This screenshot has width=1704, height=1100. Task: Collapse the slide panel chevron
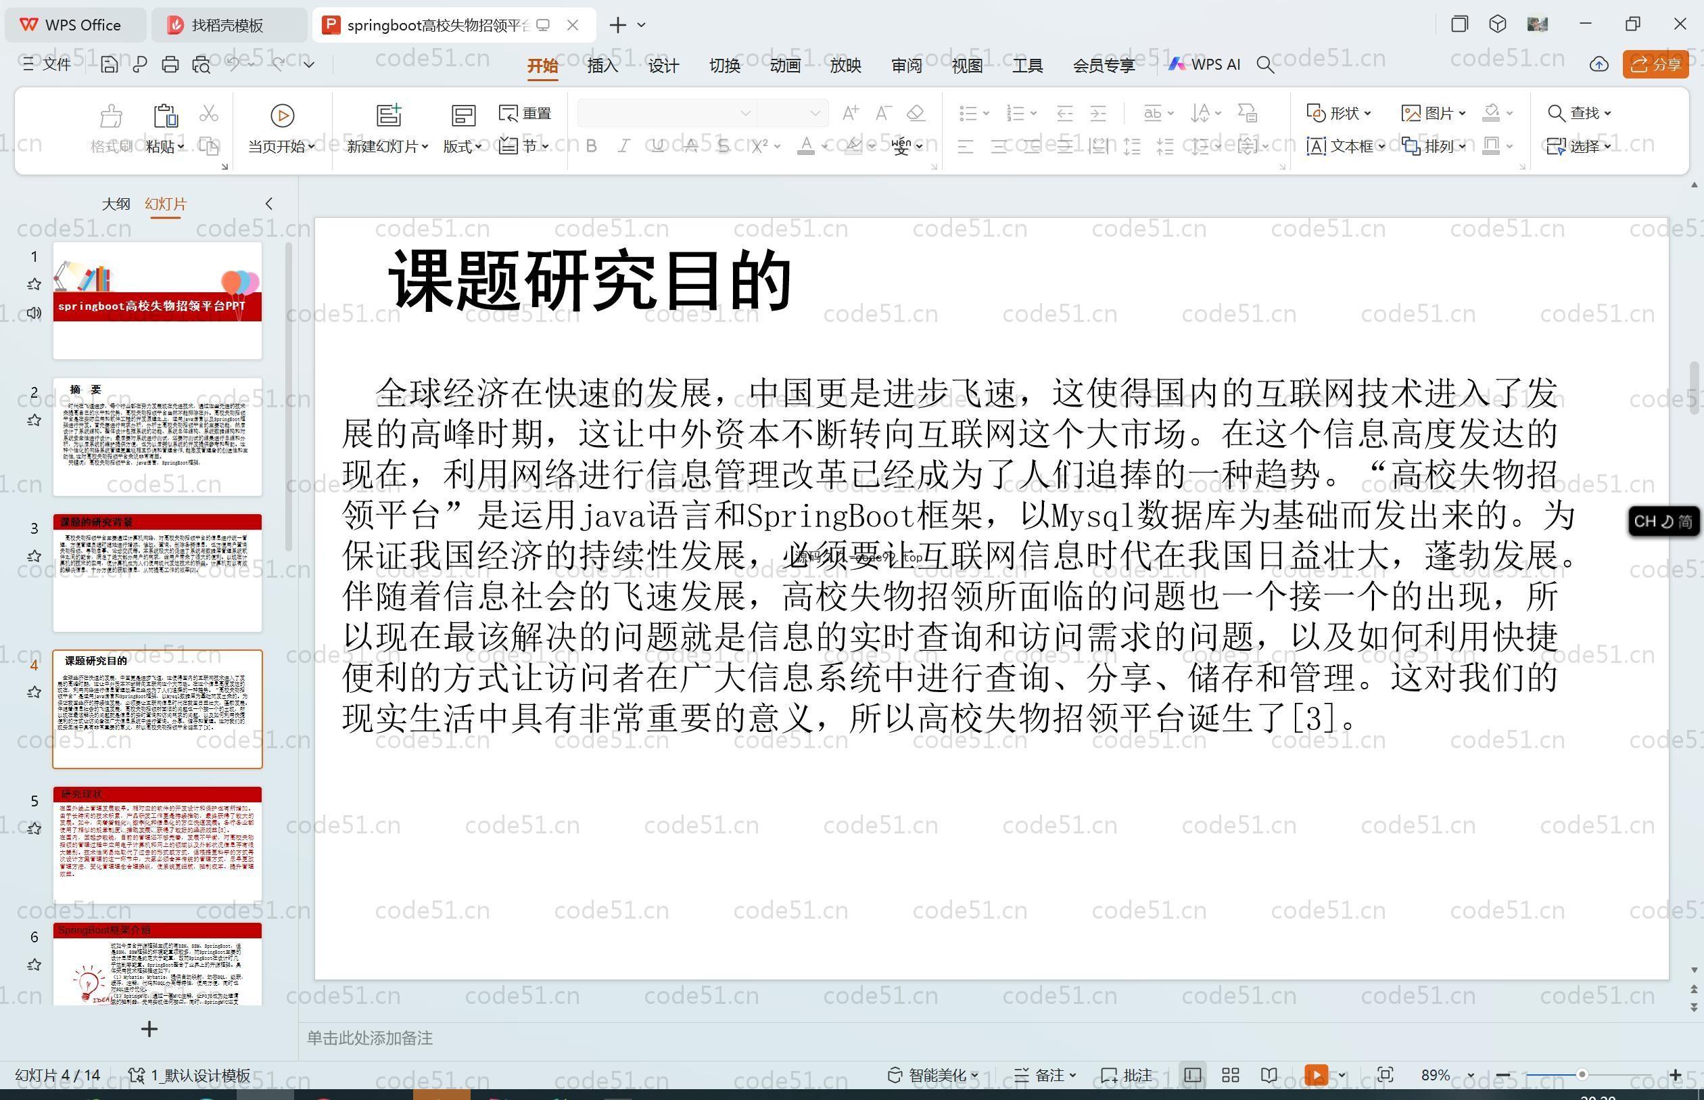268,204
